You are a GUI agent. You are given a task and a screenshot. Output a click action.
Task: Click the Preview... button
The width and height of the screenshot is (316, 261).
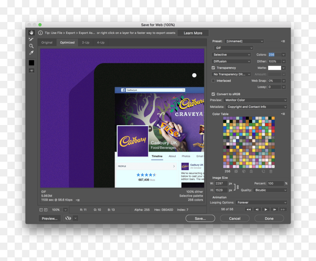click(50, 218)
